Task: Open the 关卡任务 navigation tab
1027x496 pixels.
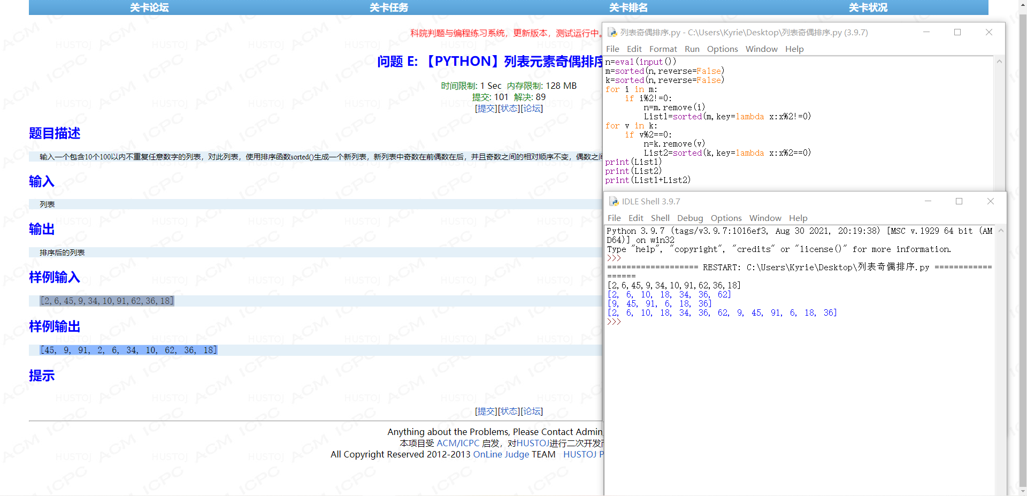Action: (x=389, y=7)
